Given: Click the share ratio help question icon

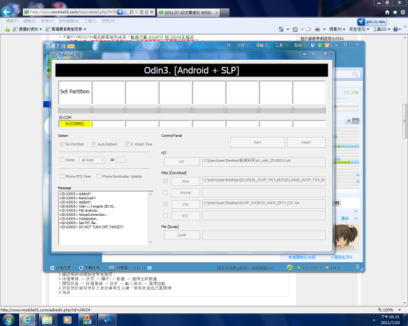Looking at the screenshot, I should [x=150, y=268].
